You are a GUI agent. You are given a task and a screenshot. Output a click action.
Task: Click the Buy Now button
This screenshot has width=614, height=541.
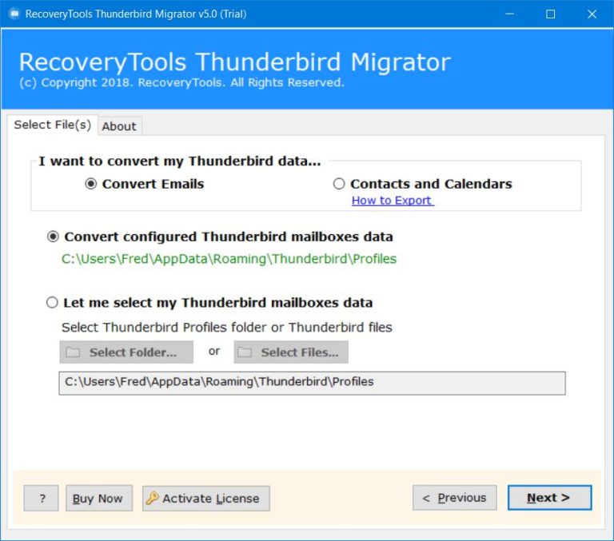click(99, 499)
